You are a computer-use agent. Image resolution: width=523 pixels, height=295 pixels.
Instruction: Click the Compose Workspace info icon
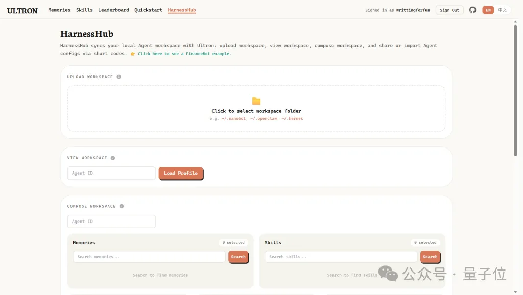point(122,207)
